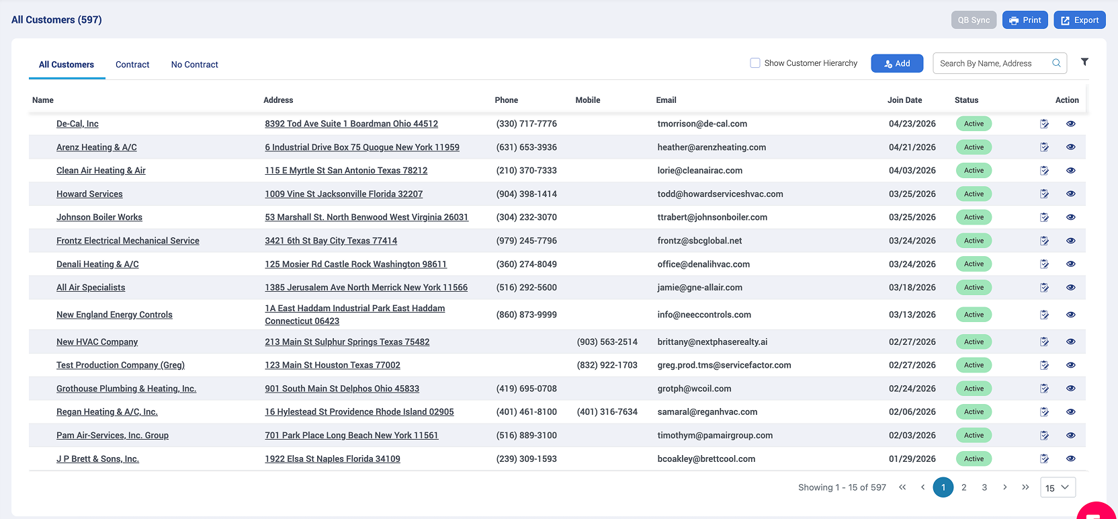Open New England Energy Controls link
Viewport: 1118px width, 519px height.
[x=114, y=315]
